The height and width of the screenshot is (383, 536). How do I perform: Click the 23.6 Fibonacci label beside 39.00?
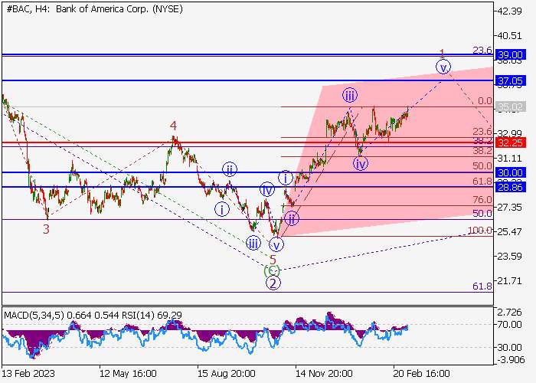tap(482, 51)
